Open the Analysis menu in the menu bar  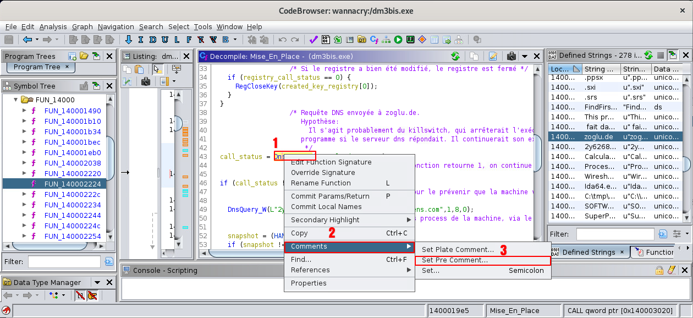point(53,26)
